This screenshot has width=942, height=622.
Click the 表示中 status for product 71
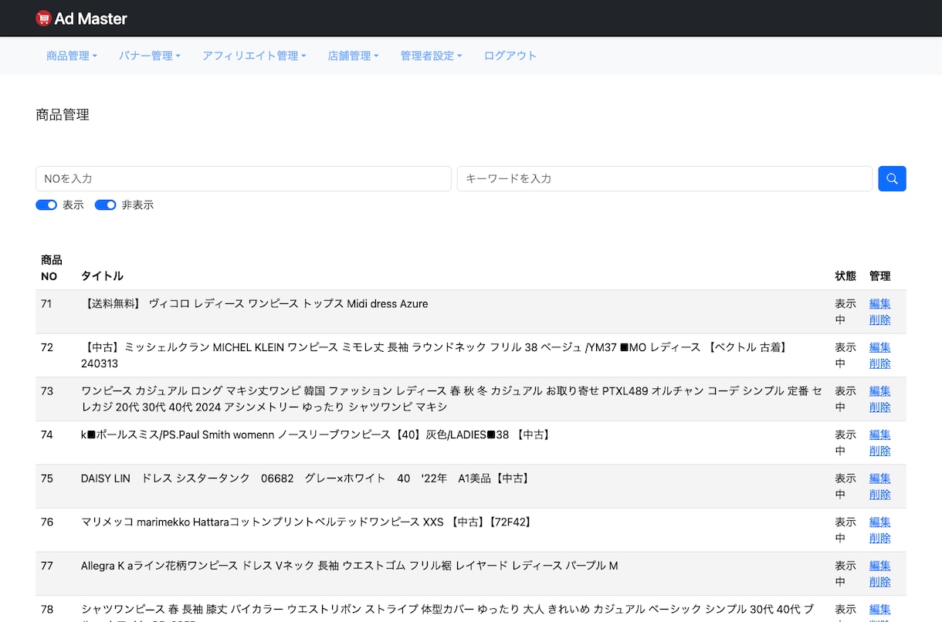(x=845, y=312)
